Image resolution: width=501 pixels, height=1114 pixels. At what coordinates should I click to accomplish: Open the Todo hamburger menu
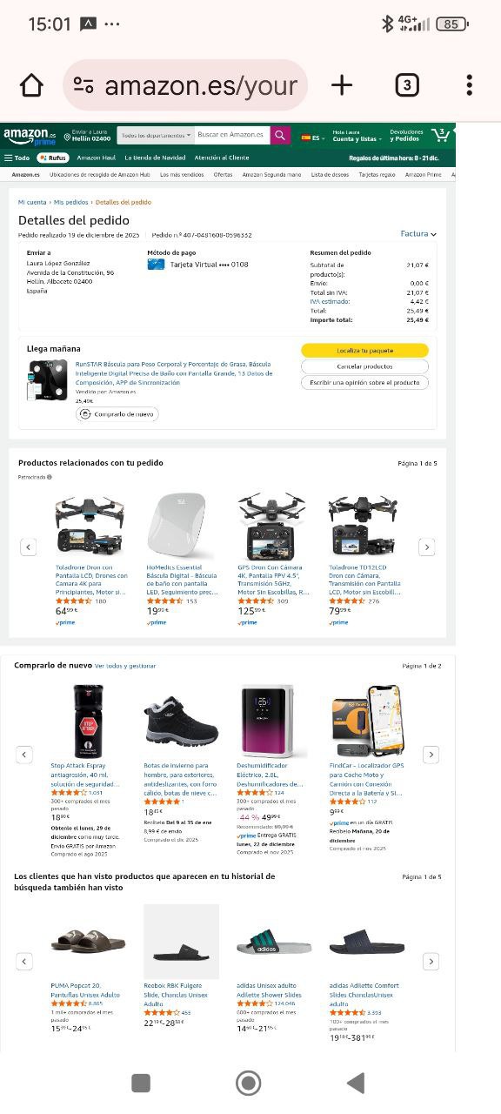click(x=17, y=158)
